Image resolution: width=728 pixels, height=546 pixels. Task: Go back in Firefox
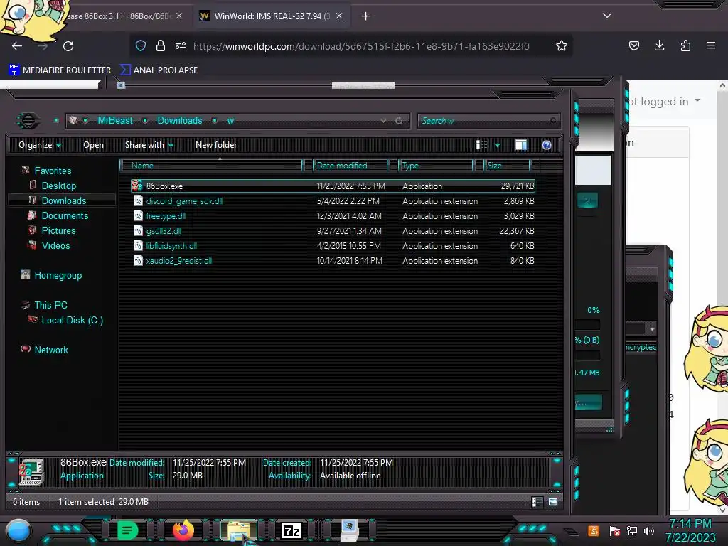pos(17,46)
